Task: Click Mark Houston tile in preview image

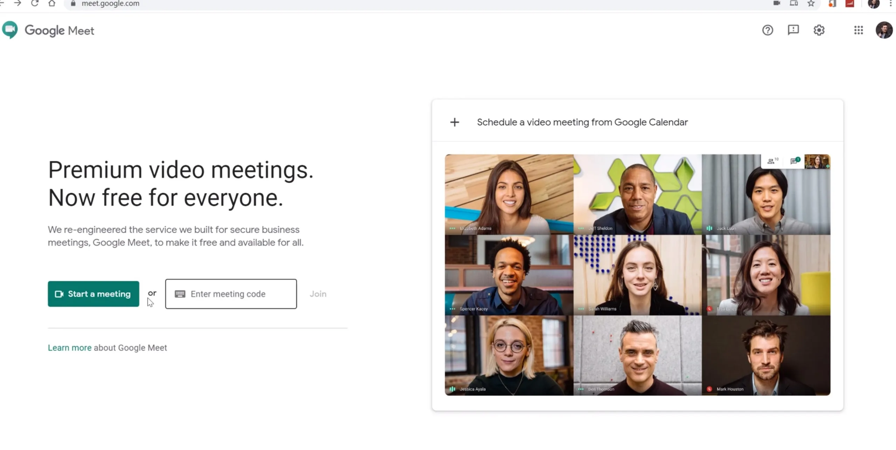Action: [766, 355]
